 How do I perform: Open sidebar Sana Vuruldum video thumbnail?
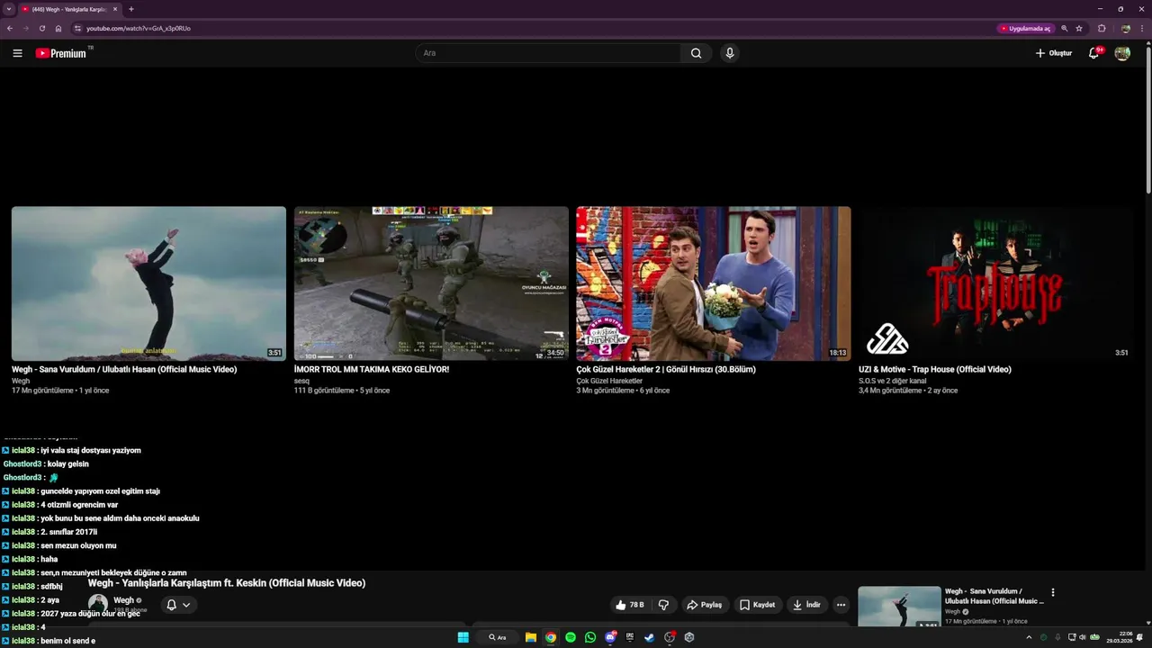pyautogui.click(x=899, y=607)
